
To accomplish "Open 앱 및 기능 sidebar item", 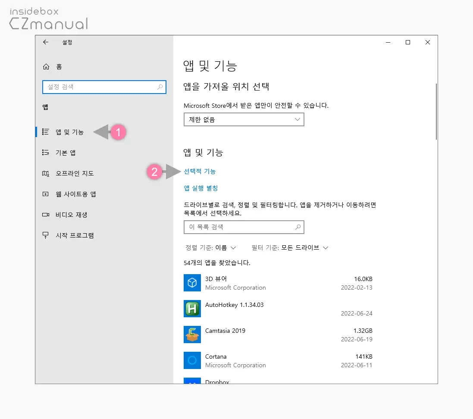I will click(x=104, y=132).
